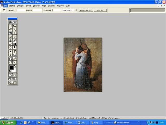Select the Magic Wand tool
166x125 pixels.
15,29
